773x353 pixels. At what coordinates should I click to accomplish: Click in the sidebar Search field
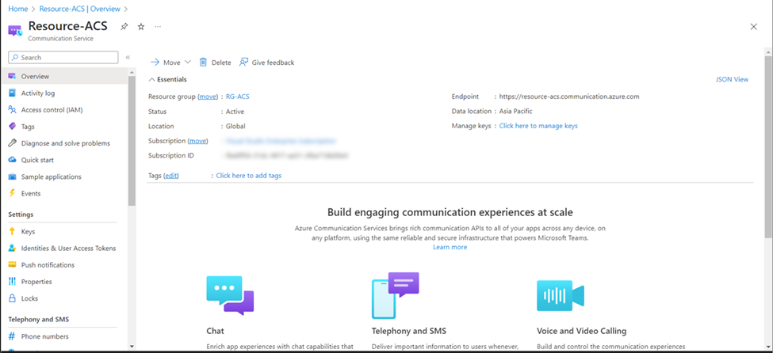pyautogui.click(x=63, y=58)
